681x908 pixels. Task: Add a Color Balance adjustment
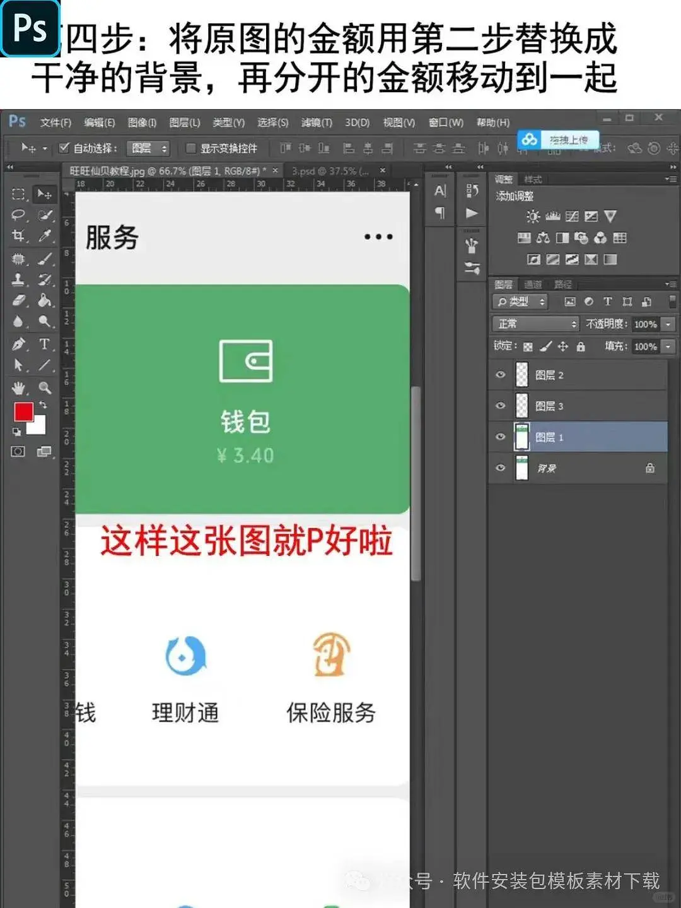tap(543, 238)
